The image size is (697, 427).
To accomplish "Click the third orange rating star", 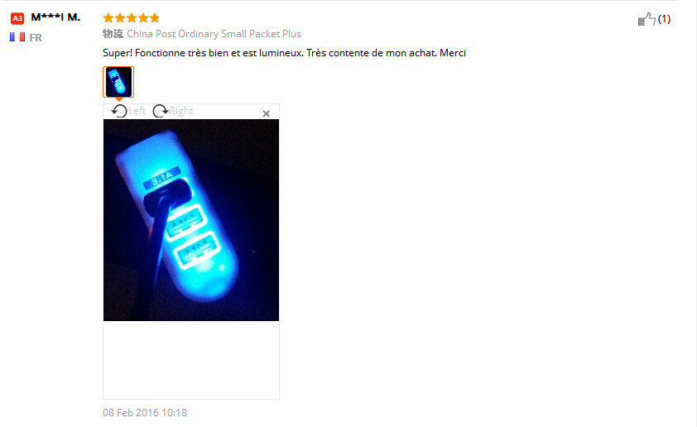I will click(131, 17).
